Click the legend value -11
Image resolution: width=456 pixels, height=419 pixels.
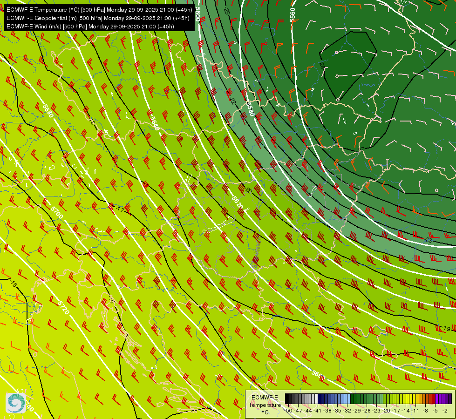pos(415,411)
